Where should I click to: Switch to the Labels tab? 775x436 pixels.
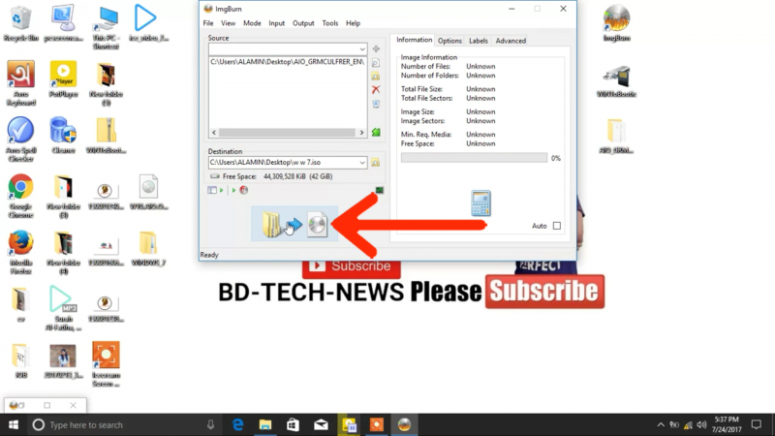point(478,41)
